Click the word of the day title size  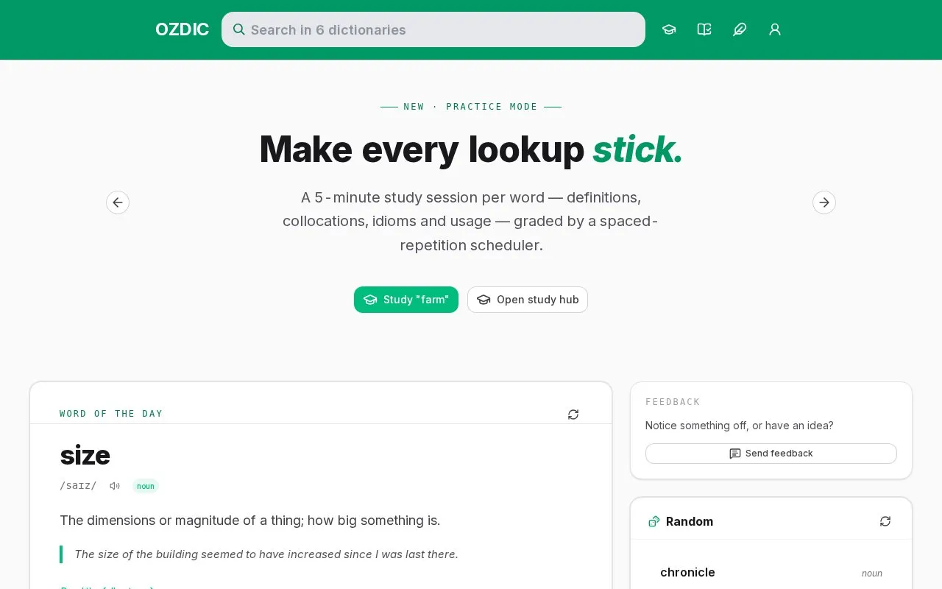pos(85,456)
